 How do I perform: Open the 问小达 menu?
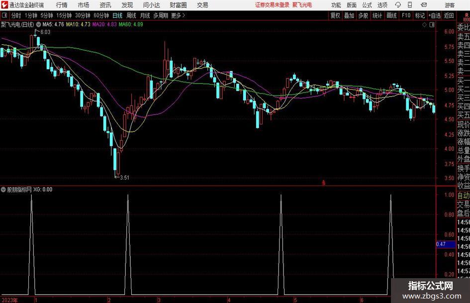point(151,5)
